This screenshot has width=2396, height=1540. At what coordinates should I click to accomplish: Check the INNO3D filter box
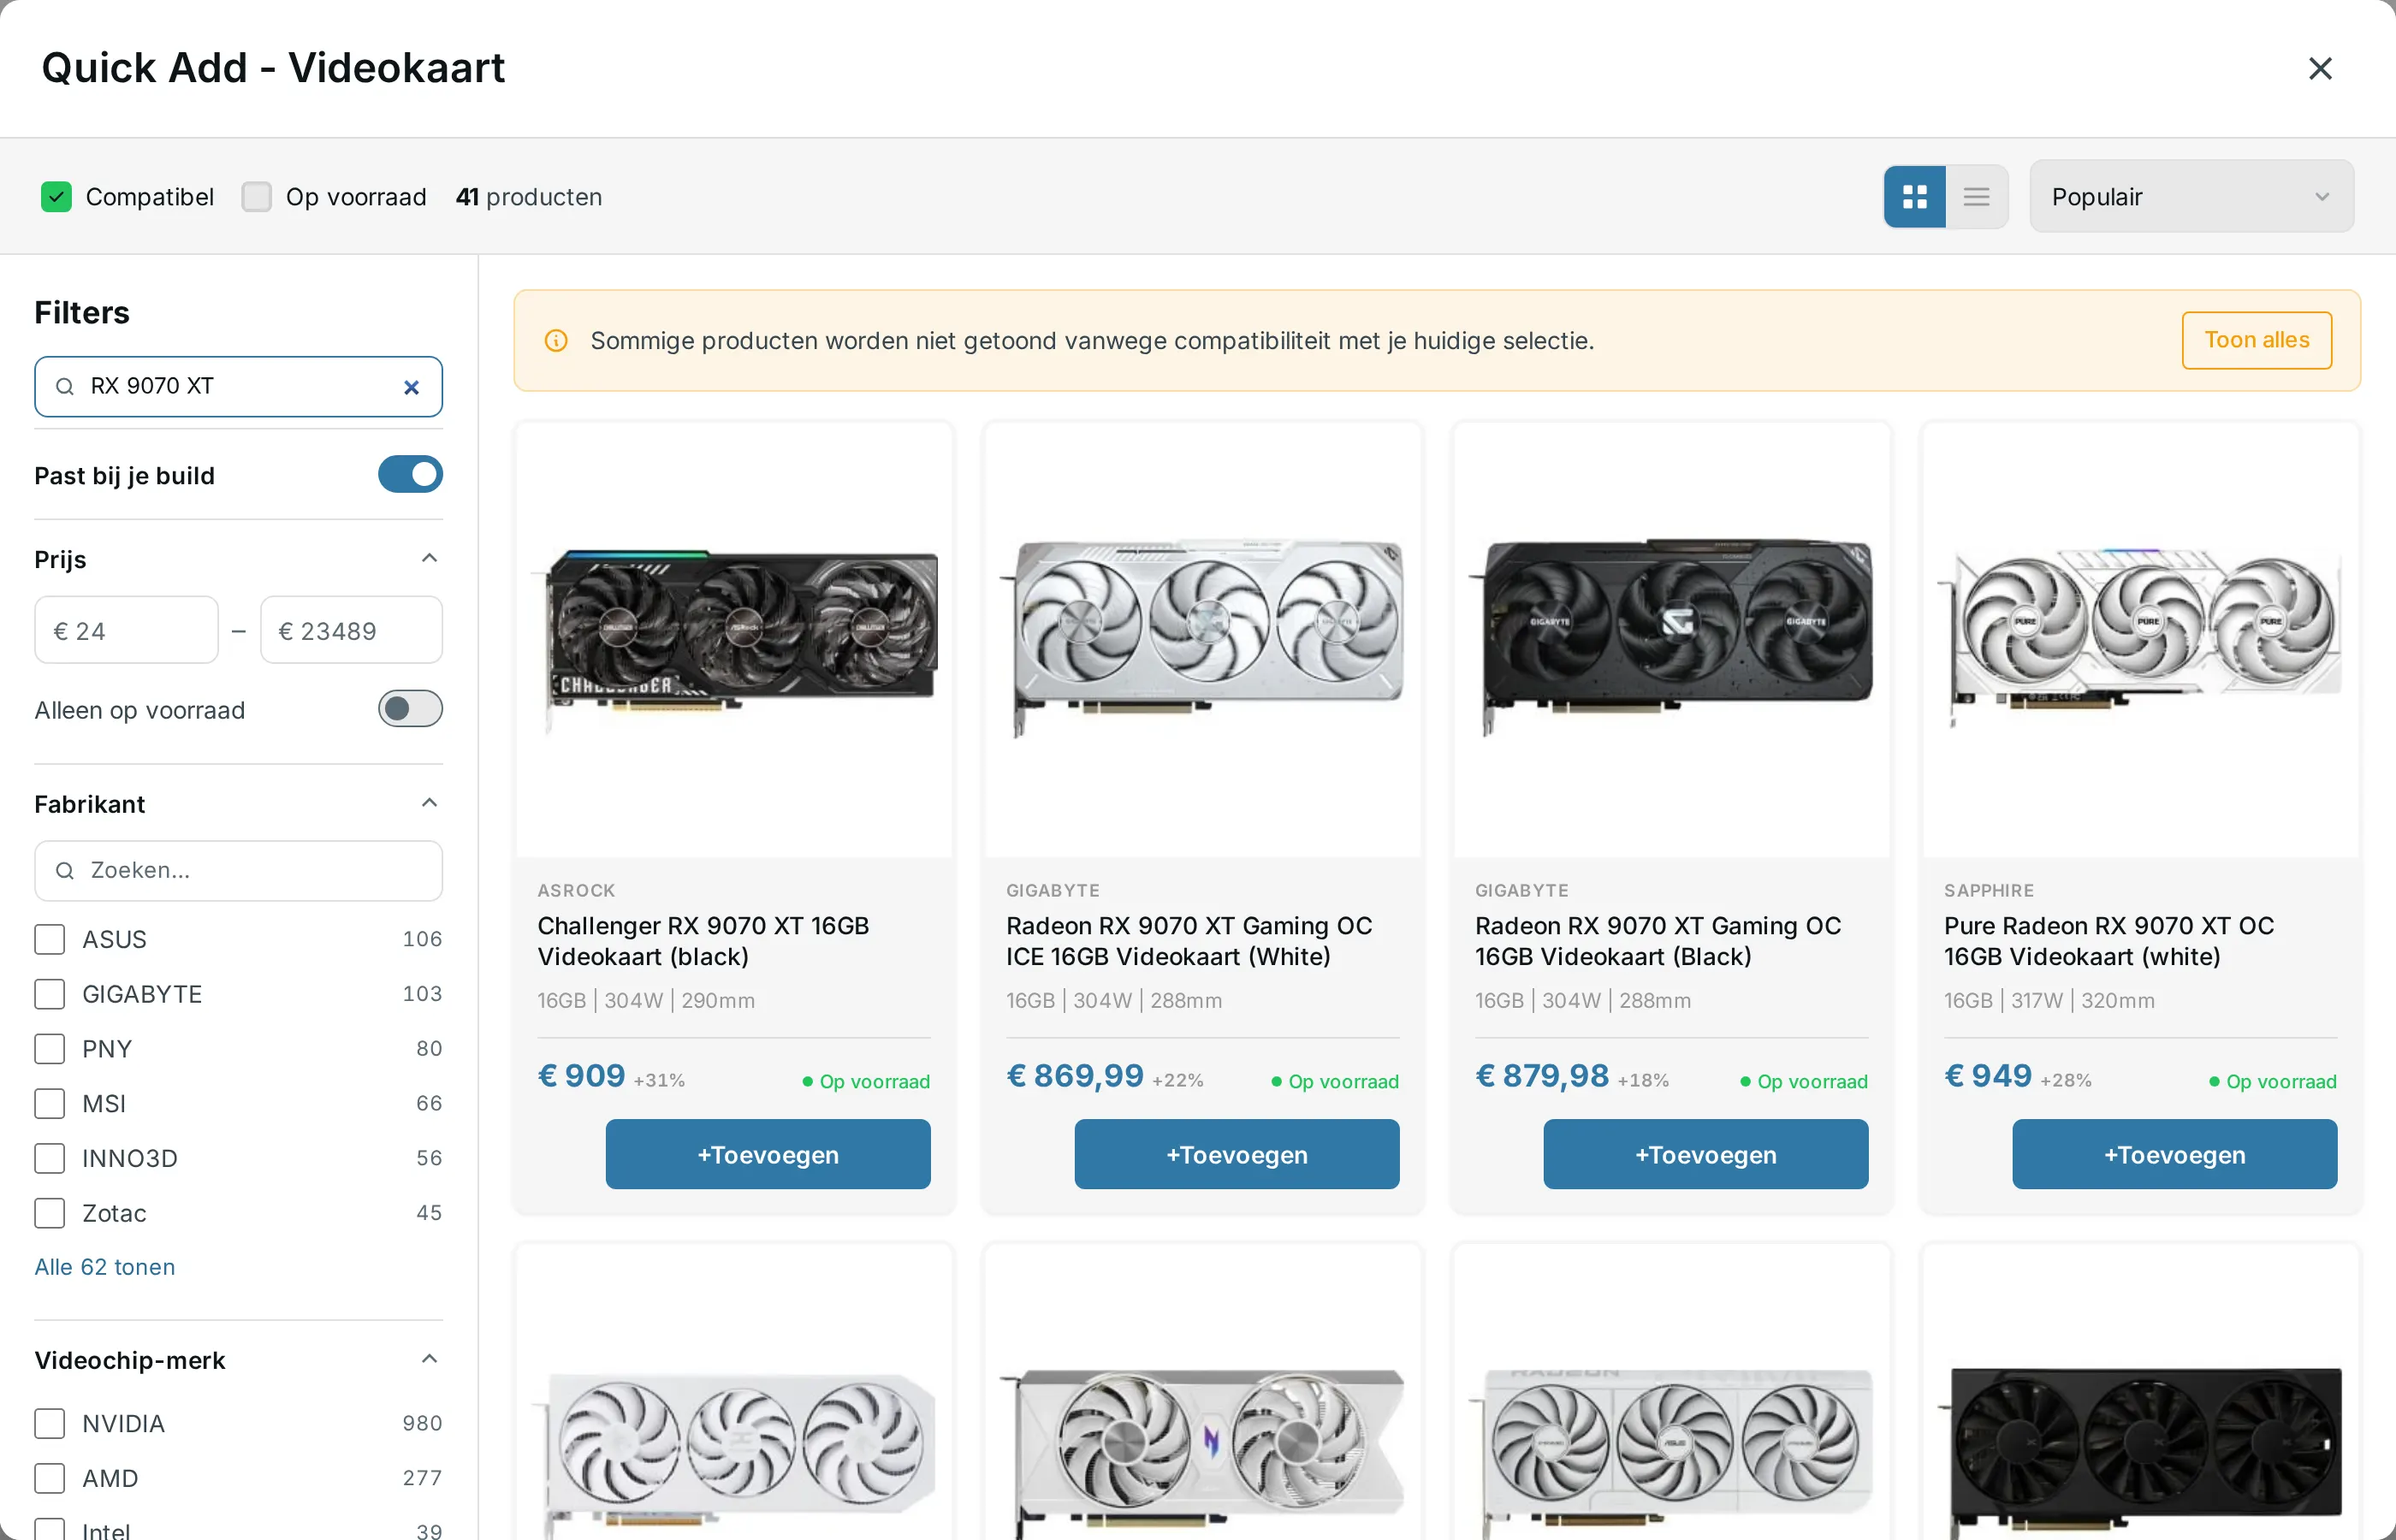click(50, 1158)
